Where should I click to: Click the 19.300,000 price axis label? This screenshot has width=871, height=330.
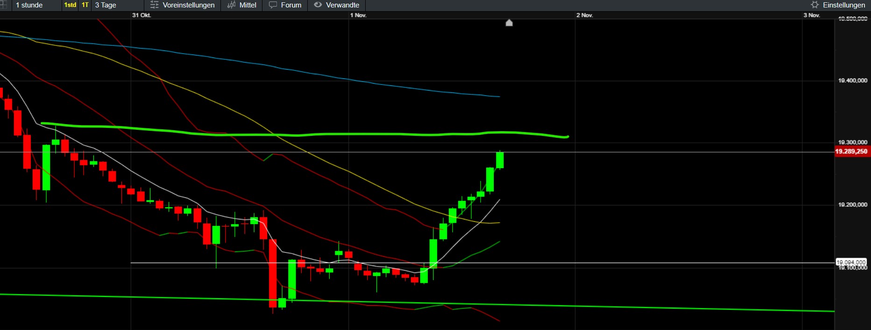coord(853,142)
